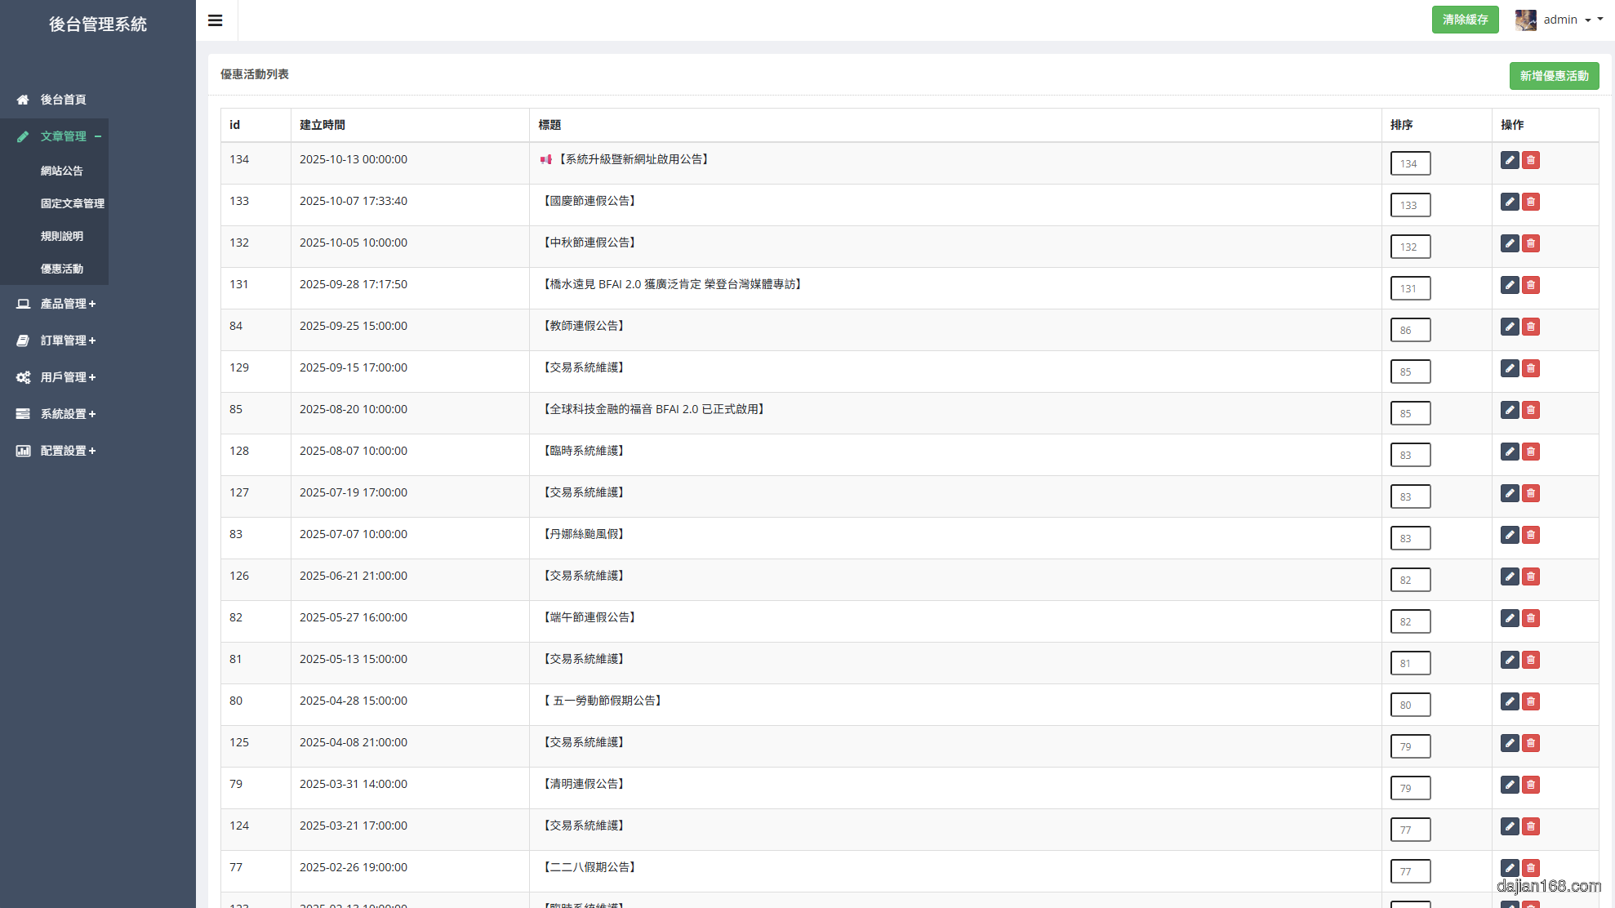Image resolution: width=1615 pixels, height=908 pixels.
Task: Expand the 系統設置 sidebar section
Action: [x=64, y=414]
